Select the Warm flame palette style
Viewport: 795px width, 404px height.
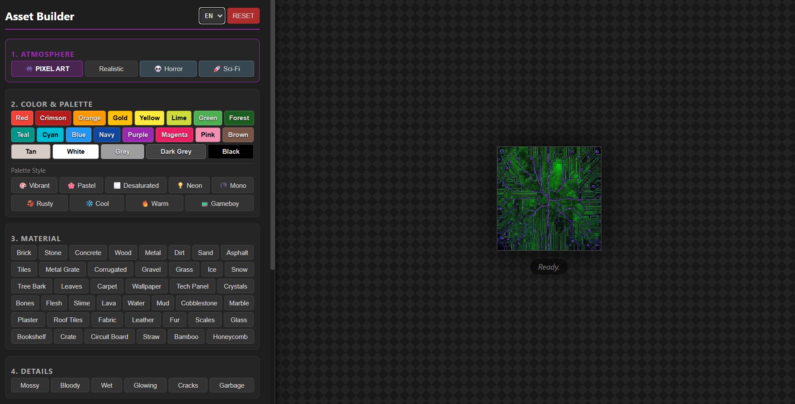pos(154,204)
